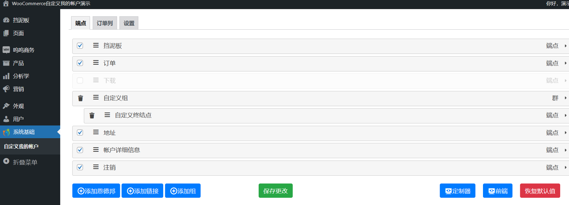Click the 产品 products sidebar icon
This screenshot has width=569, height=205.
tap(6, 63)
